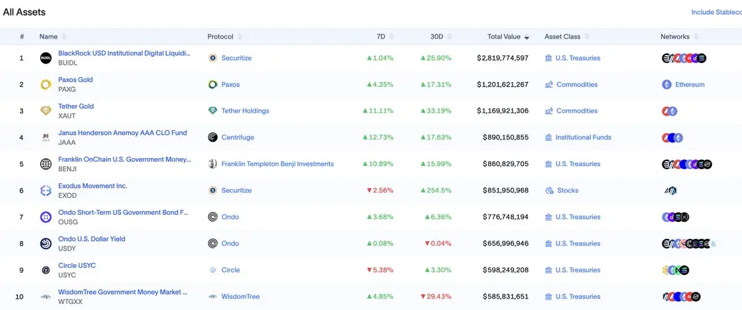742x310 pixels.
Task: Toggle the Include Stablecoins option
Action: (x=716, y=12)
